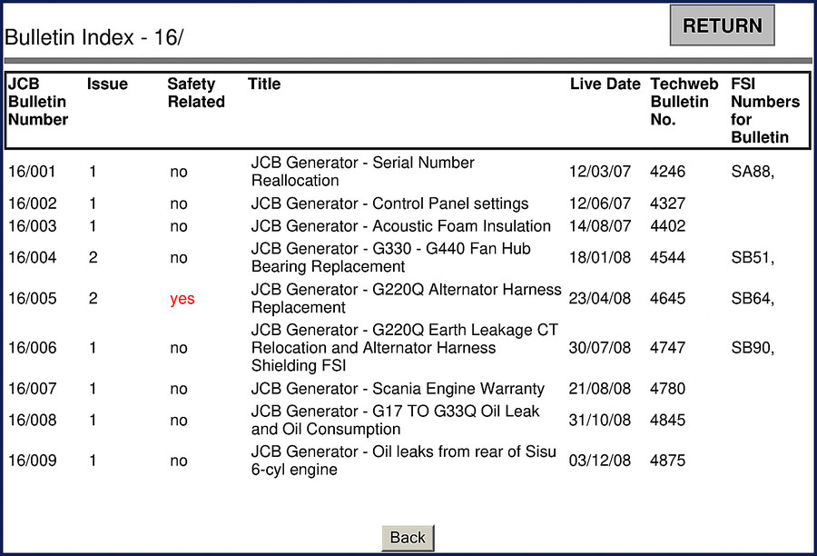Click live date 12/06/07

600,204
